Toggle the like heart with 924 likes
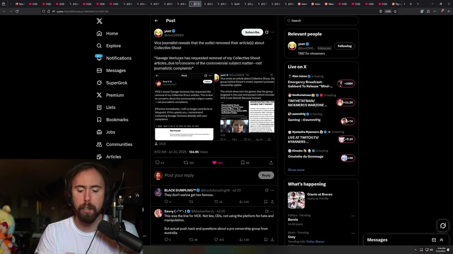 pos(214,163)
